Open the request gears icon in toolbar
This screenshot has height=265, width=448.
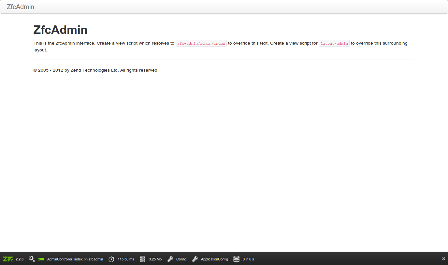pos(32,259)
